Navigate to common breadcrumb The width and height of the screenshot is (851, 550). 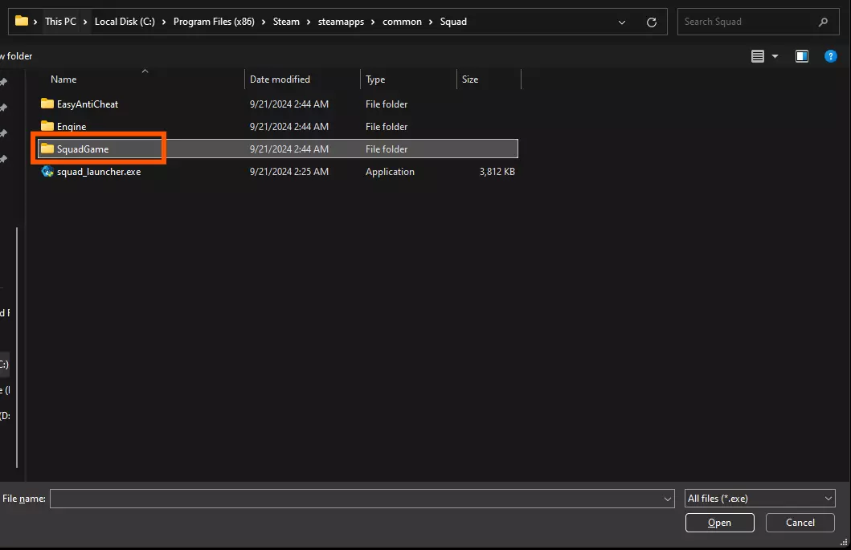[x=402, y=22]
